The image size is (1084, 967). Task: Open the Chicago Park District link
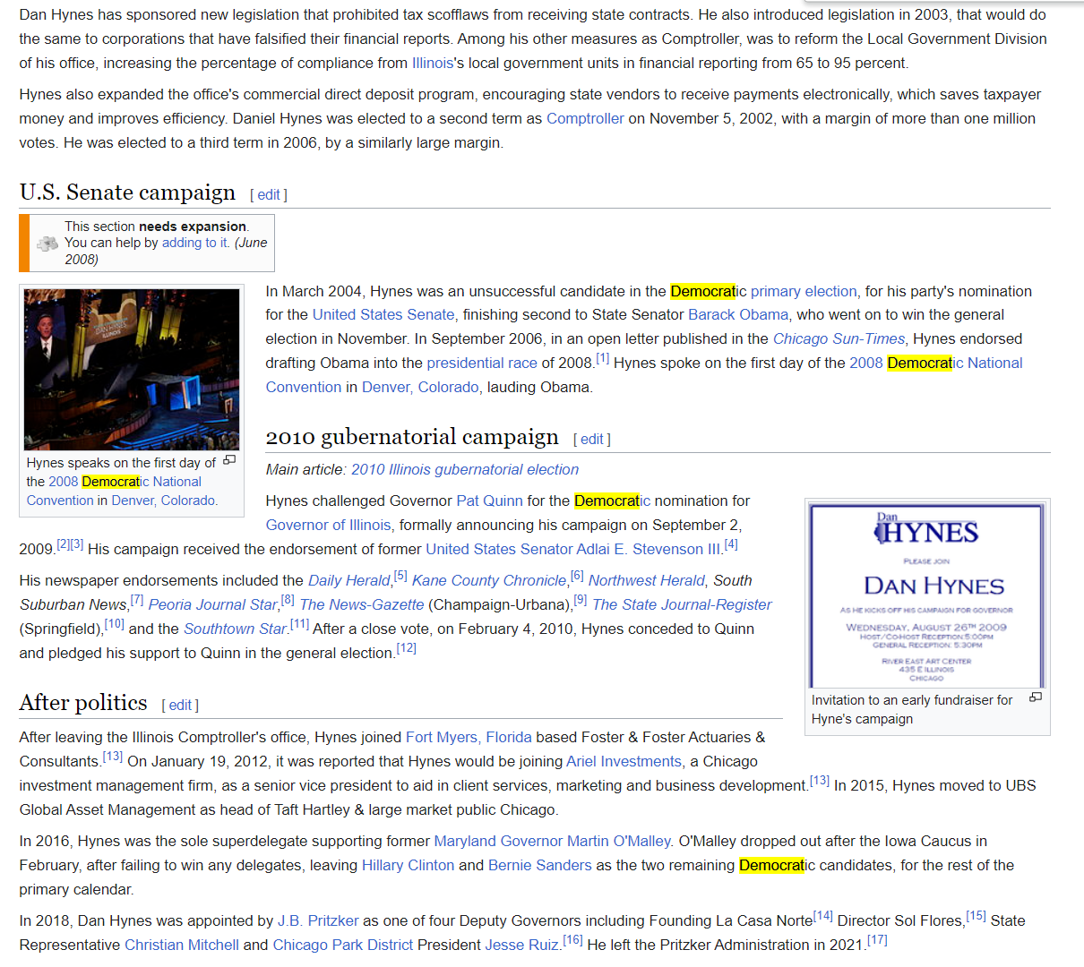(343, 945)
